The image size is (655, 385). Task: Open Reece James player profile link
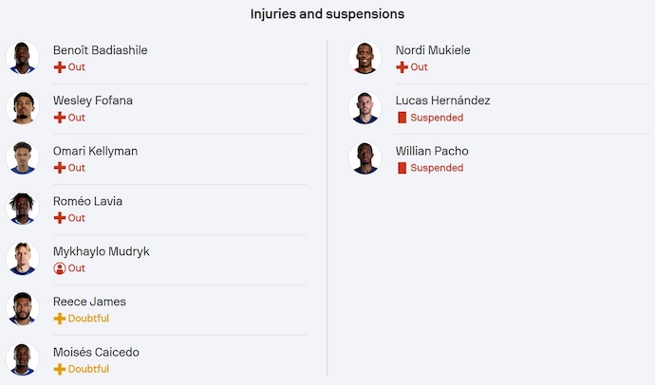[89, 302]
